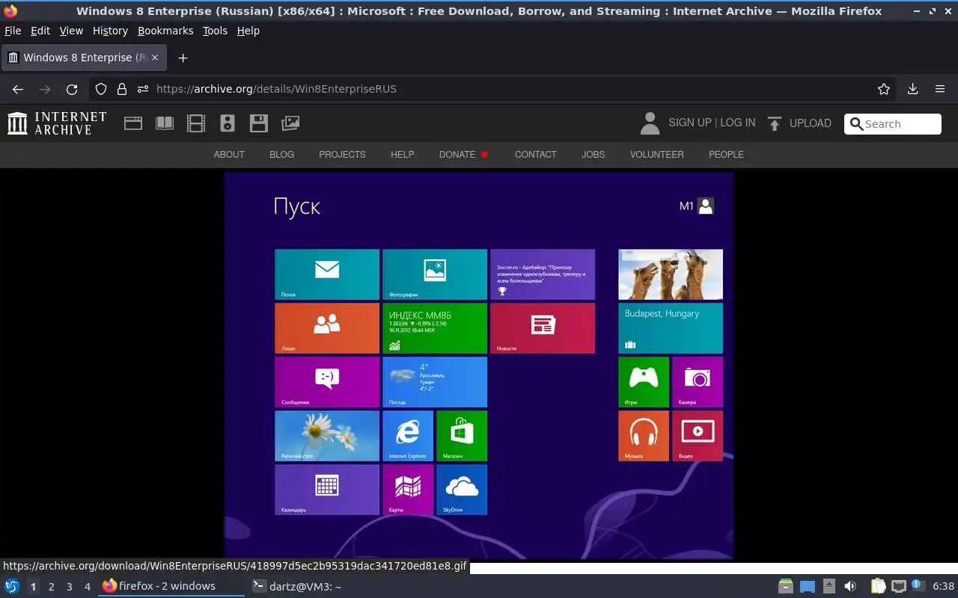The width and height of the screenshot is (958, 598).
Task: Click the system start menu icon in taskbar
Action: pos(12,586)
